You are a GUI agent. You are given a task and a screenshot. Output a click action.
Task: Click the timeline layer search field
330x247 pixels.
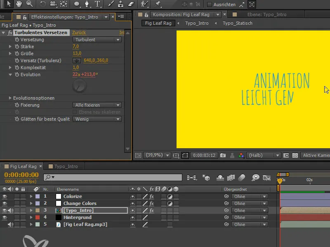113,177
